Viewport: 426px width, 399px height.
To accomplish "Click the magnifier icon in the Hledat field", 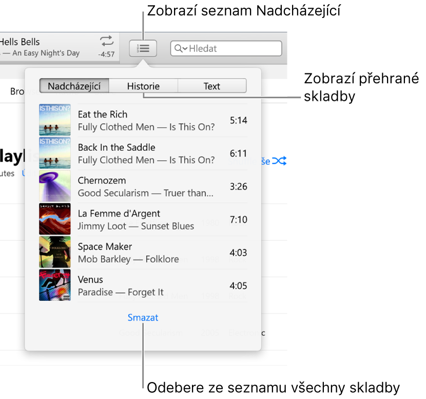I will point(179,48).
